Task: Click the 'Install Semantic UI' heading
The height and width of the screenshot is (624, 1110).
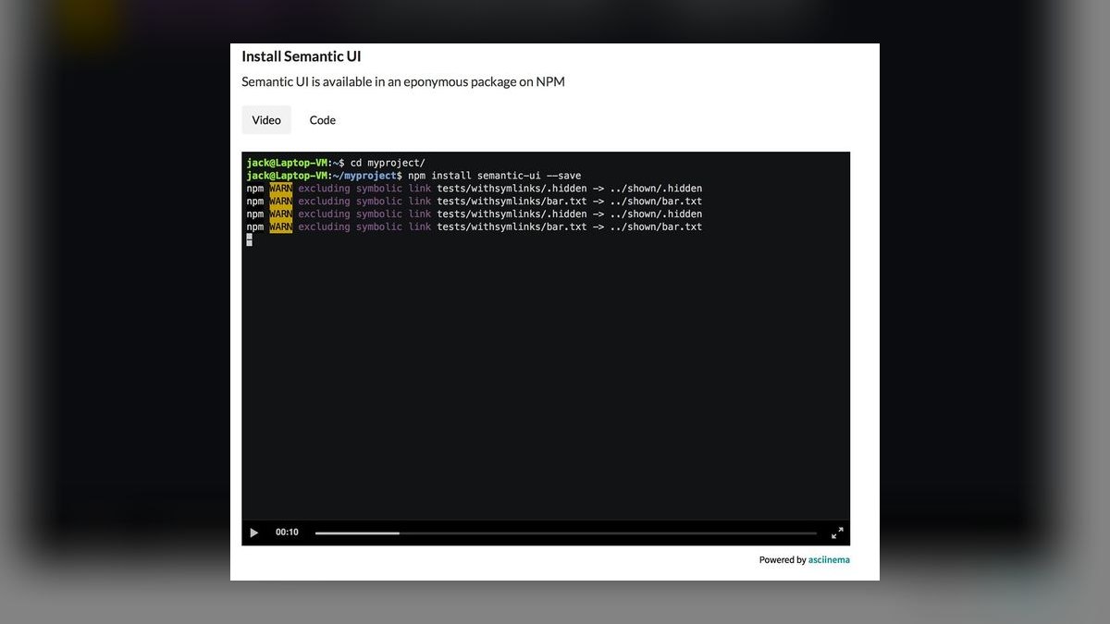Action: tap(302, 56)
